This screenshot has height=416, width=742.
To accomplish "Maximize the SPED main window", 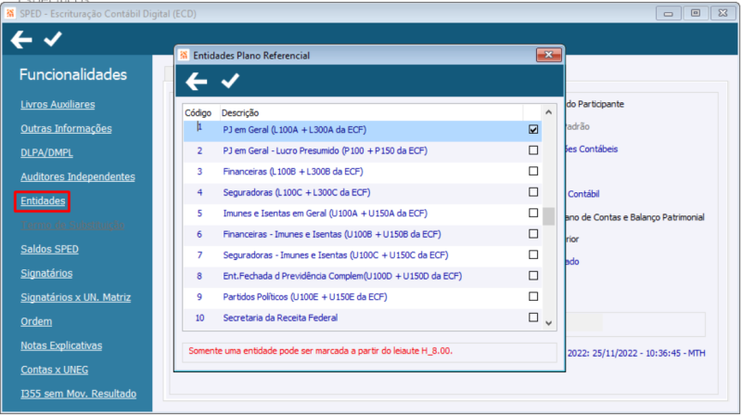I will [696, 13].
